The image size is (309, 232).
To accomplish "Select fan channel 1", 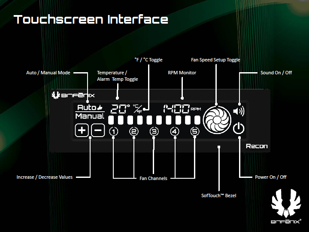I will [113, 131].
